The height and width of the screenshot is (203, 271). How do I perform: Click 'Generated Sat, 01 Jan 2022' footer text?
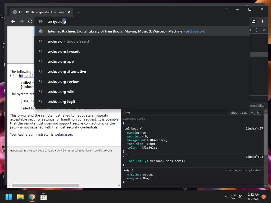pyautogui.click(x=61, y=150)
